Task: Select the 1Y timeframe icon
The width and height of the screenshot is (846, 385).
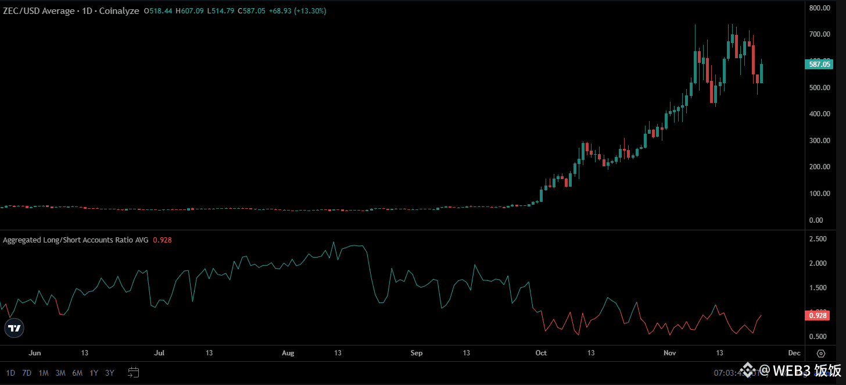Action: pos(94,372)
